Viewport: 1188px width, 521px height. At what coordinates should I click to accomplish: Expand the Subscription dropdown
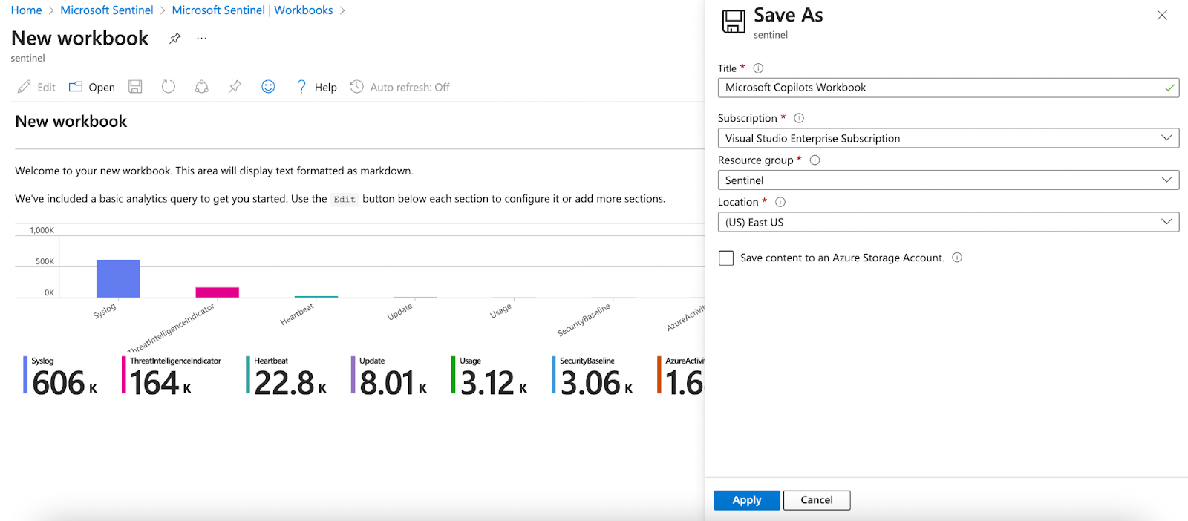tap(948, 138)
